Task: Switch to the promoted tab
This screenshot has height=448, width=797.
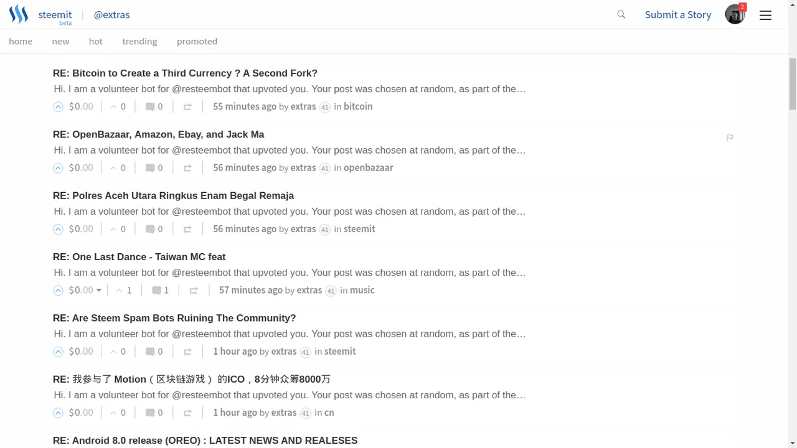Action: coord(197,41)
